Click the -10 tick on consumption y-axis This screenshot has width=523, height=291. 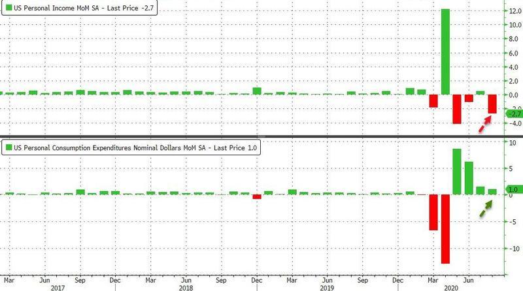[x=508, y=249]
